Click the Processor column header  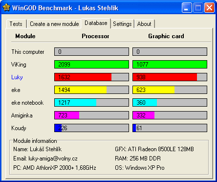tap(95, 36)
